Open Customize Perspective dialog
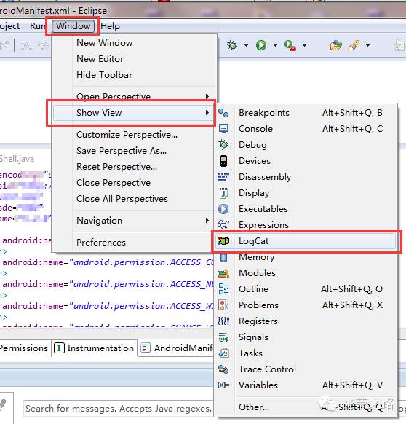 point(127,134)
